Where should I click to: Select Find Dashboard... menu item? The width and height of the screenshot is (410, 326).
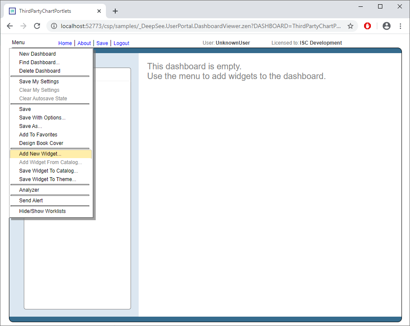pos(51,62)
